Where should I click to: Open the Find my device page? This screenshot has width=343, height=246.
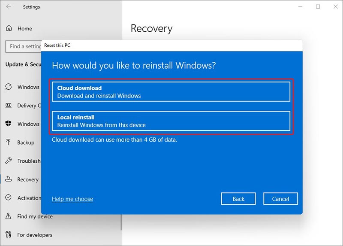click(x=35, y=216)
